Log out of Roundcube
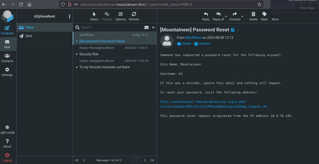This screenshot has height=164, width=319. (7, 155)
